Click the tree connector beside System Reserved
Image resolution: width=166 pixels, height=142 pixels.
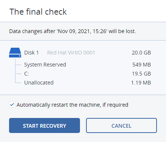(18, 65)
